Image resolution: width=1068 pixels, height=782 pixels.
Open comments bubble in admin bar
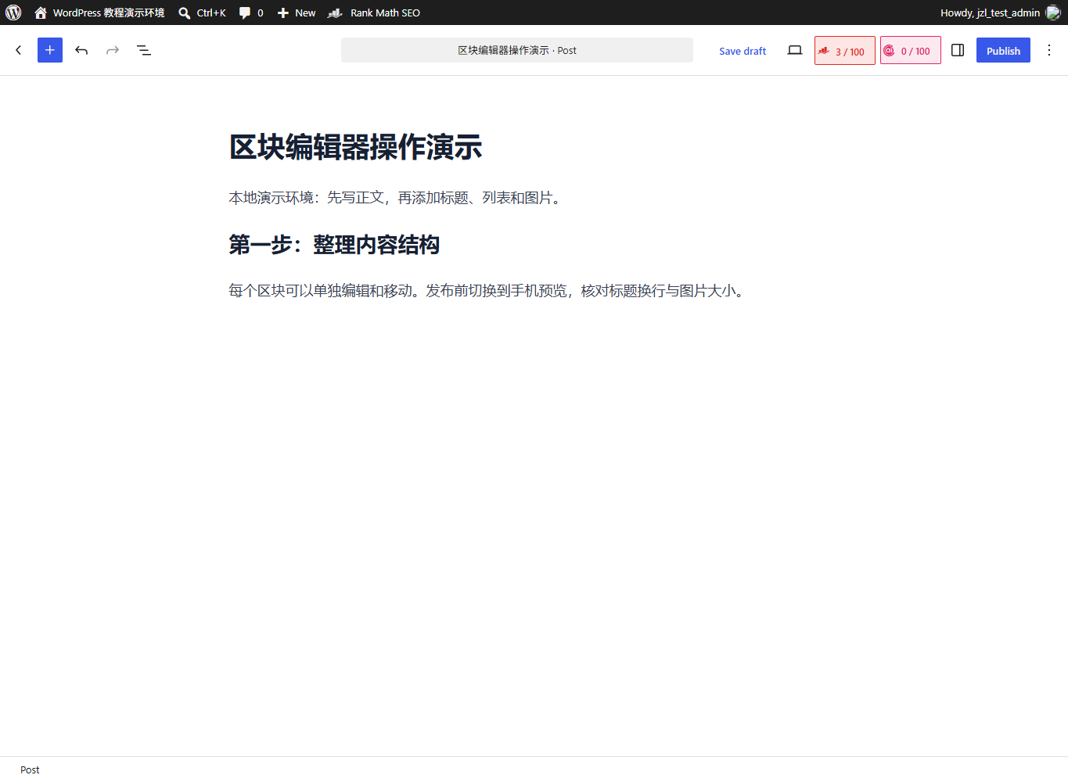click(251, 13)
